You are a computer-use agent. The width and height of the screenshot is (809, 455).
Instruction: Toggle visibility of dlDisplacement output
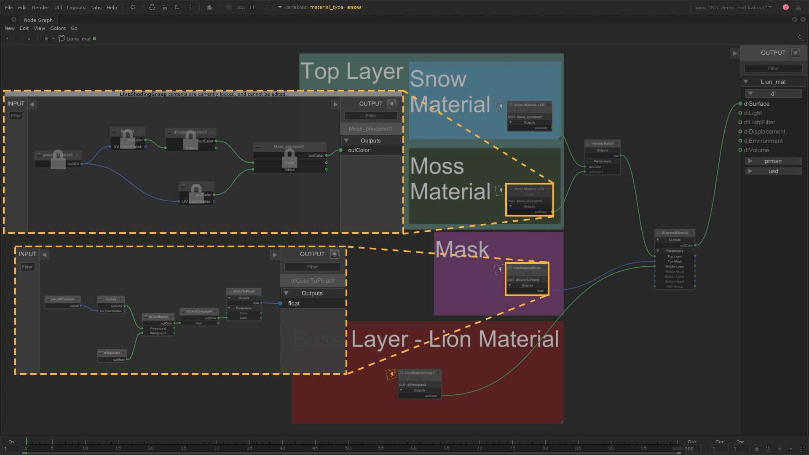click(x=740, y=131)
